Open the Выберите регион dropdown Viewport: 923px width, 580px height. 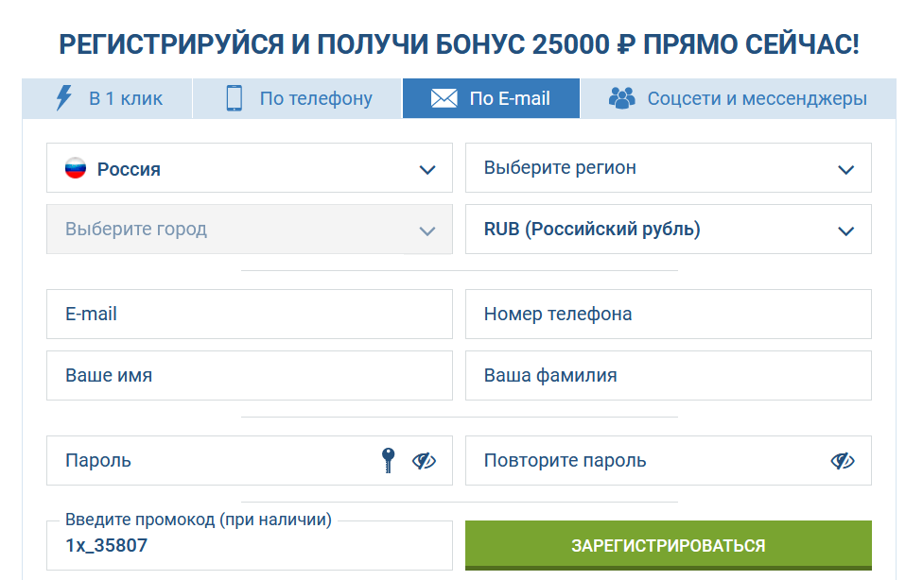click(667, 167)
